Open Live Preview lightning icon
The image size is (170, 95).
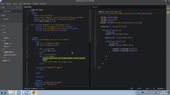coord(168,8)
